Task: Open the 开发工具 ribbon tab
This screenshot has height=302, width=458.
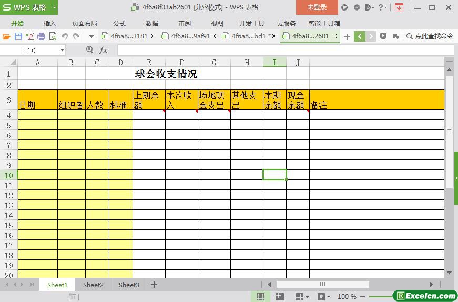Action: coord(251,23)
